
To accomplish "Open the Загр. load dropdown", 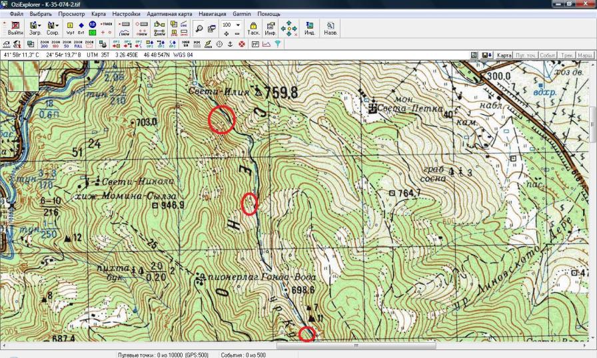I will click(x=35, y=28).
